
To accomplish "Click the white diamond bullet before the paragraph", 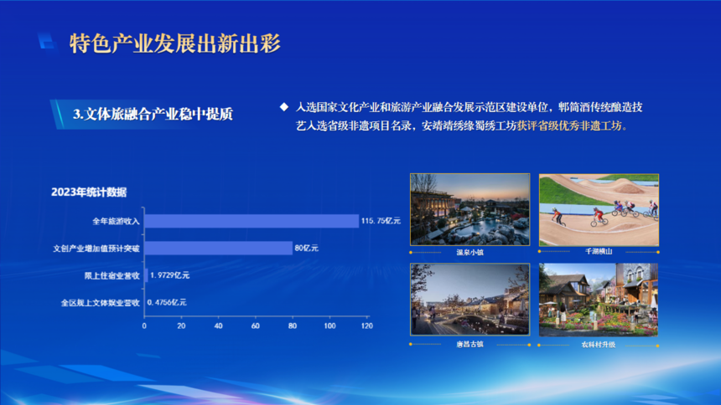I will pos(283,108).
